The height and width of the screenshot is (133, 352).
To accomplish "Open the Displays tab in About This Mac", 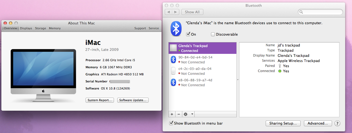I will click(26, 28).
